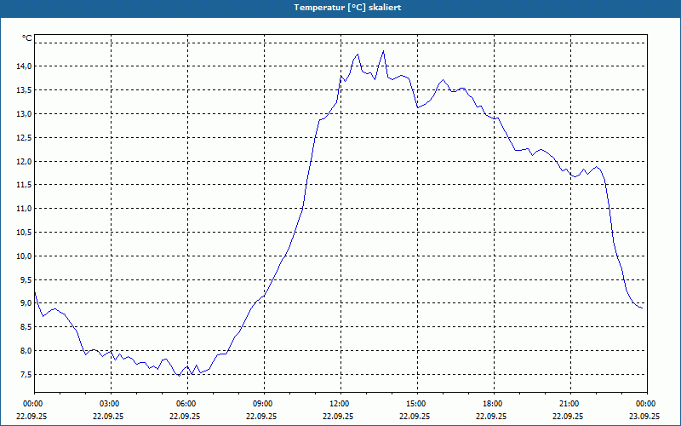The image size is (681, 426).
Task: Click the '22.09.25' date under 12:00
Action: [x=337, y=416]
